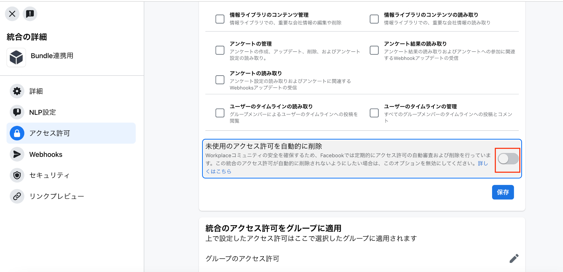Open the Webhooks menu item
The height and width of the screenshot is (272, 563).
(x=71, y=154)
